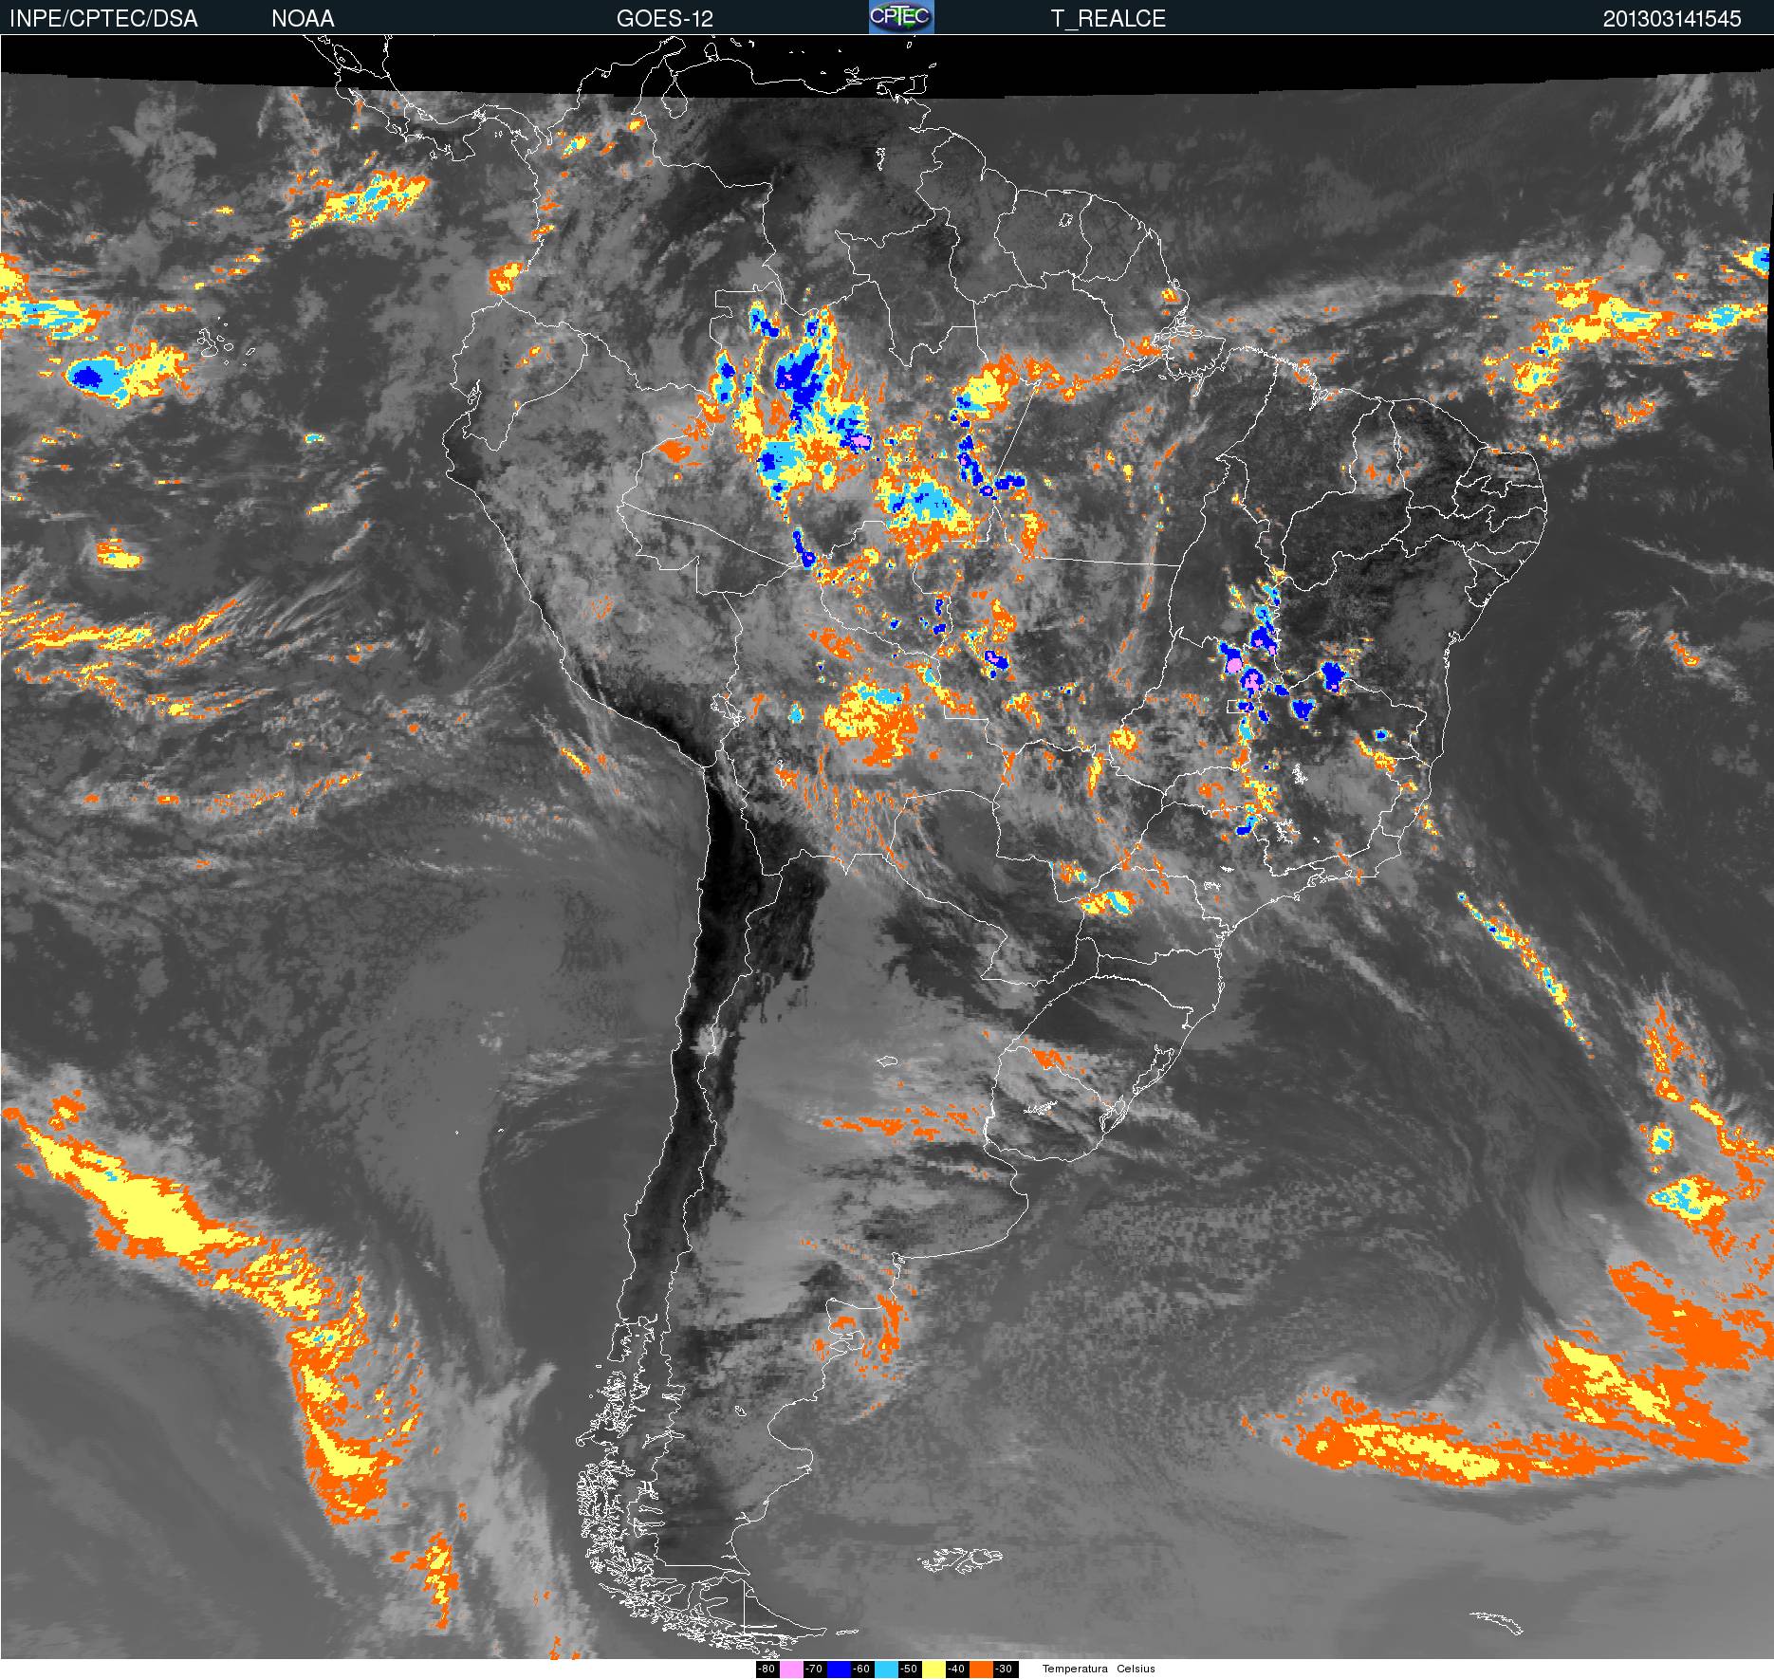This screenshot has height=1679, width=1774.
Task: Click the Temperatura Celsius legend label
Action: tap(1099, 1669)
